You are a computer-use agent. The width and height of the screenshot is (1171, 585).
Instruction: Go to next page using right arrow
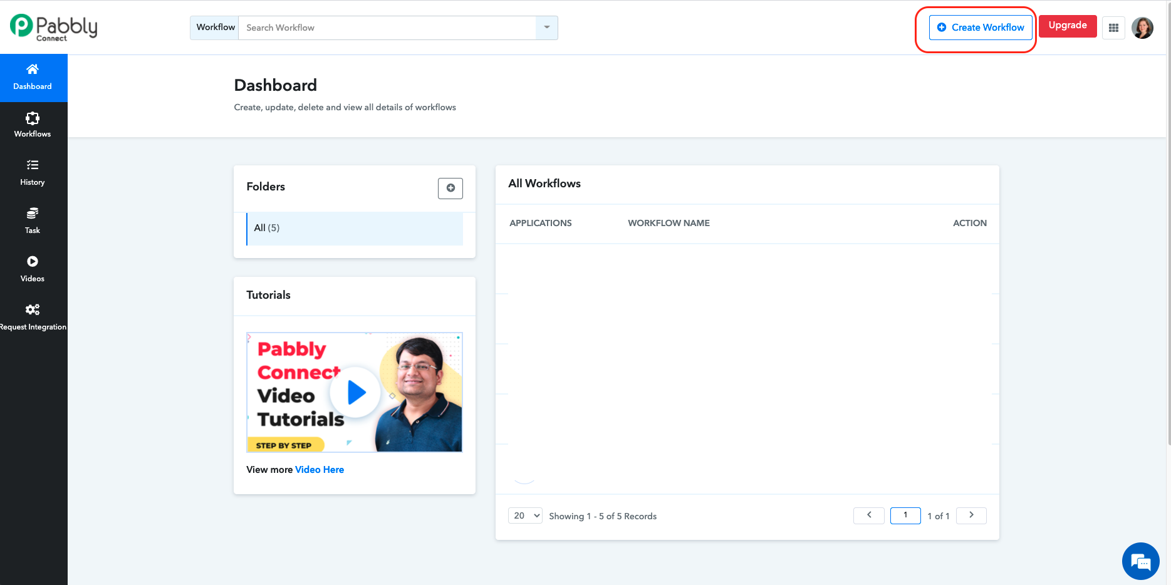[x=971, y=515]
